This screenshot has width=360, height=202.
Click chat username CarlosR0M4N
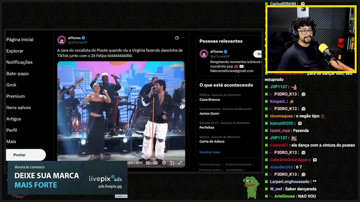click(283, 4)
